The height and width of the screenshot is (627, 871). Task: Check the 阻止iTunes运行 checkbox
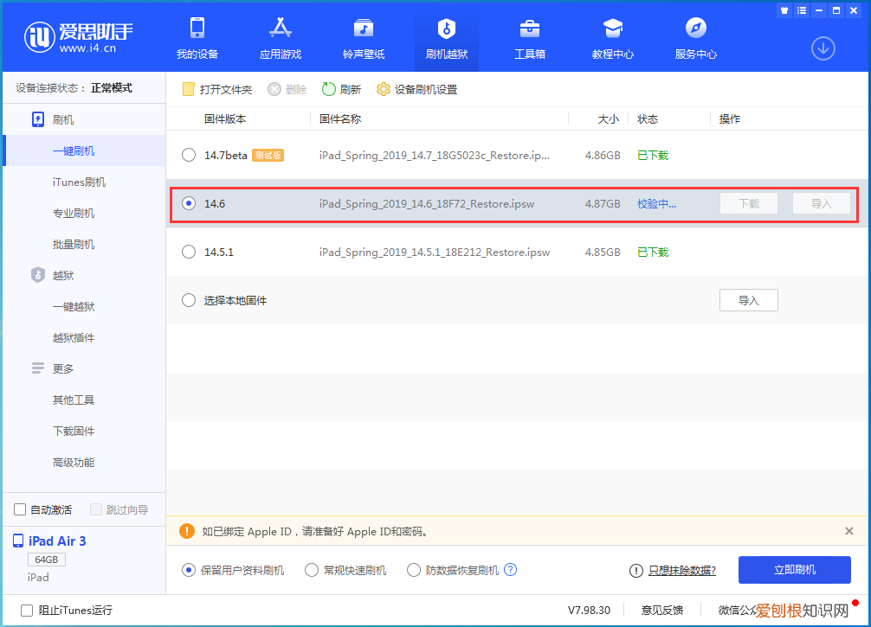coord(27,610)
